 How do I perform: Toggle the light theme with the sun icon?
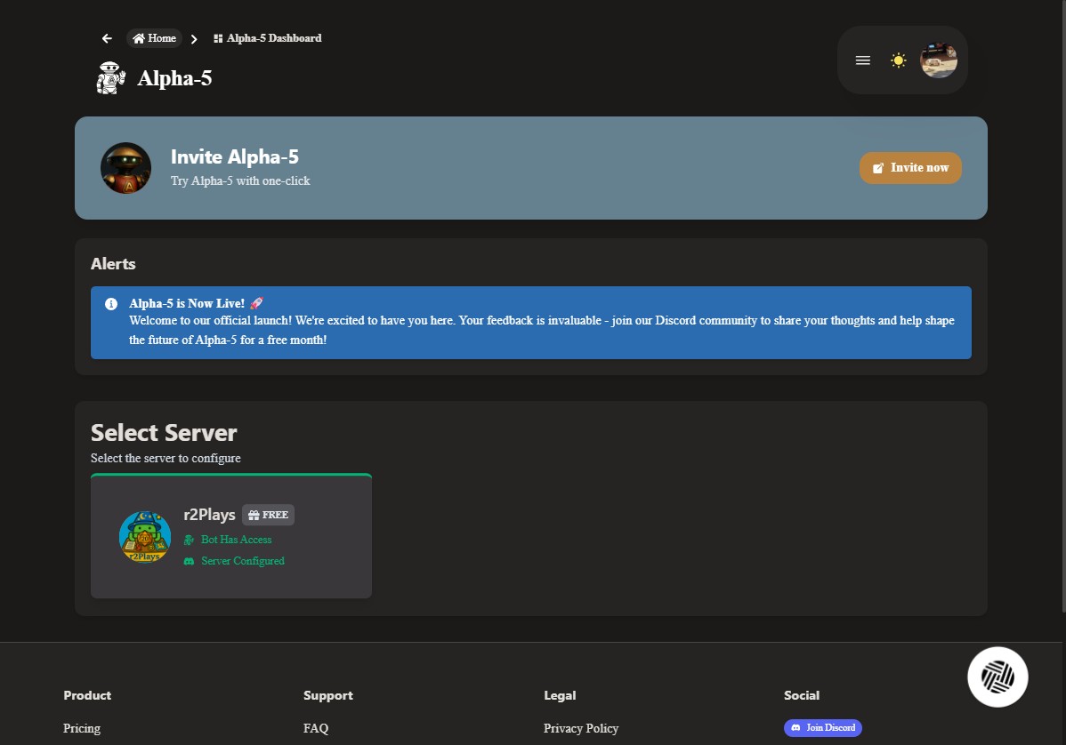click(899, 60)
